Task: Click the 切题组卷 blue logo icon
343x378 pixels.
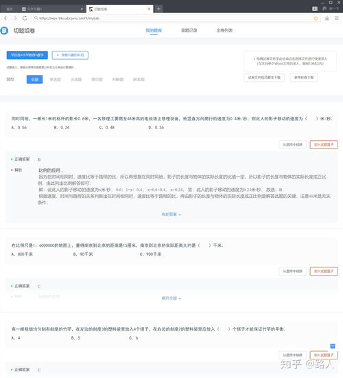Action: (x=4, y=31)
